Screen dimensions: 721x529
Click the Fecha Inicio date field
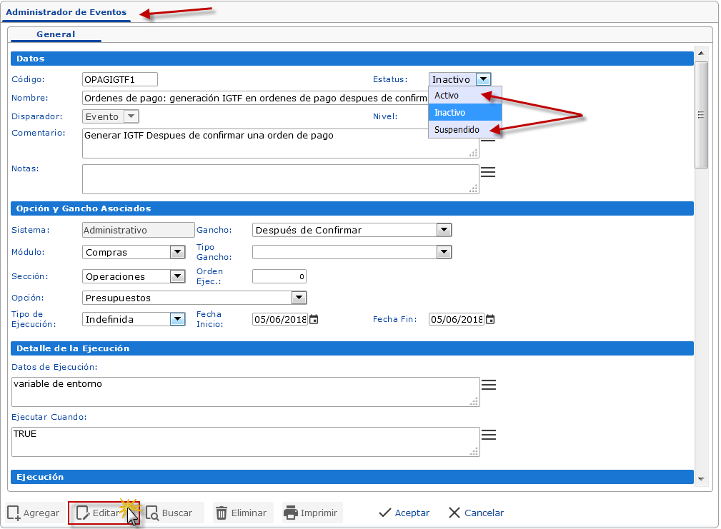pyautogui.click(x=280, y=319)
